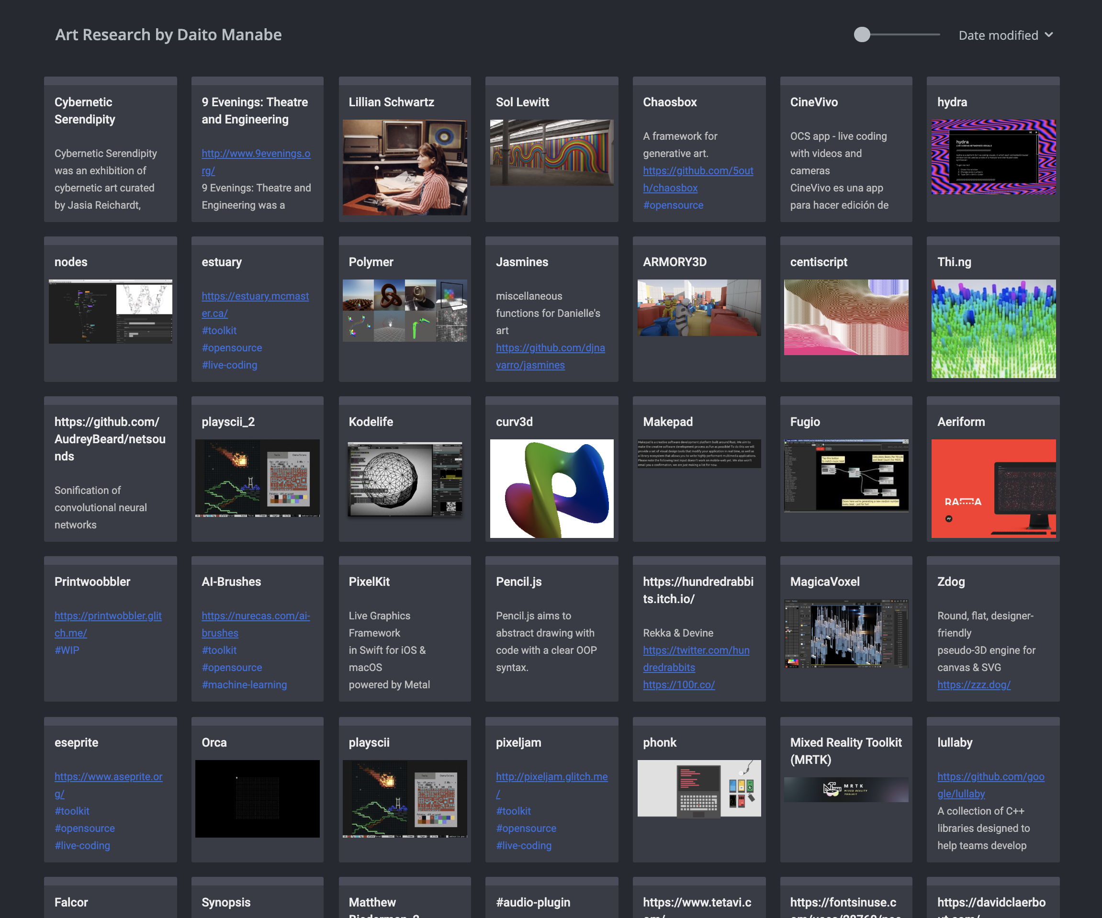
Task: Follow the estuary.mcmaster.ca link
Action: pyautogui.click(x=255, y=305)
